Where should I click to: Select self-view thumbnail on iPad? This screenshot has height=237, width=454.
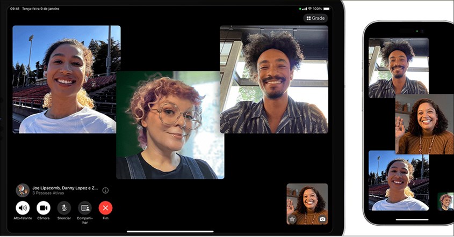click(x=307, y=204)
